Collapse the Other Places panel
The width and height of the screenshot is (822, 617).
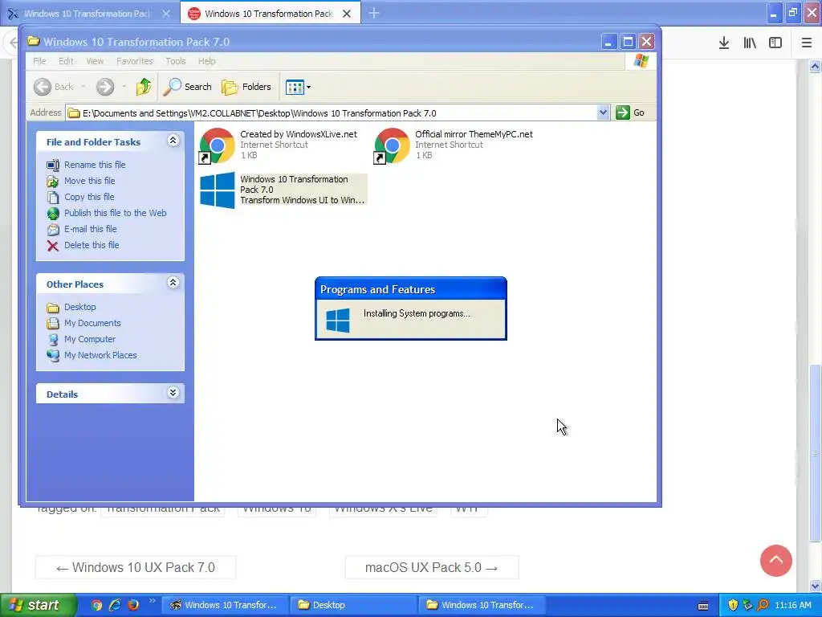(173, 283)
